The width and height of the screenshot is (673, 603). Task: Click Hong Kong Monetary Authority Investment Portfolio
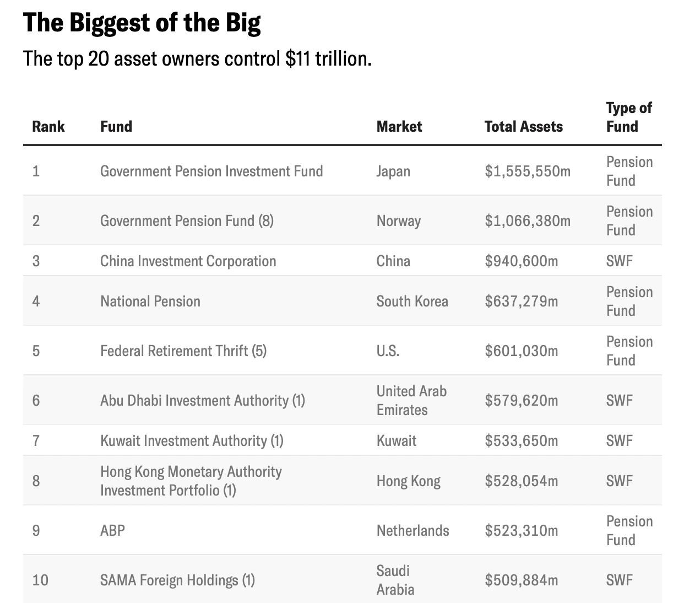pyautogui.click(x=191, y=481)
